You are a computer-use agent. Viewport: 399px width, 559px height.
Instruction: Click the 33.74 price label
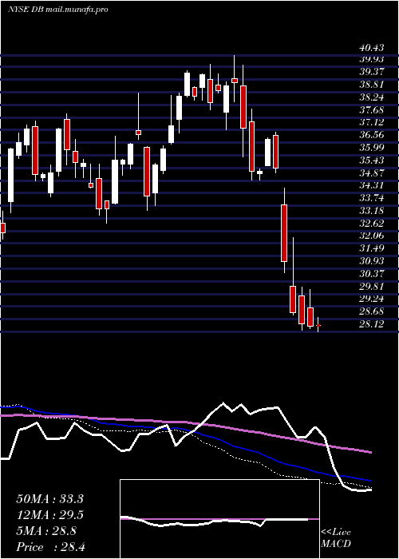371,198
